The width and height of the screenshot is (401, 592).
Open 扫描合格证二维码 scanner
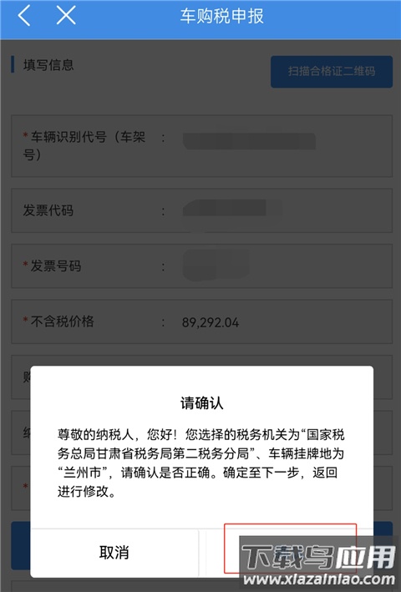332,71
